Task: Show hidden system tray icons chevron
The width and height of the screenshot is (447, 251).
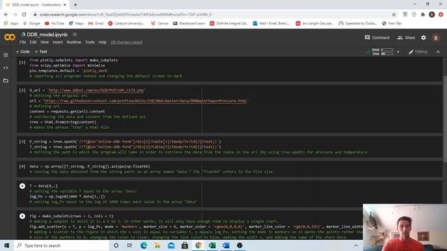Action: point(356,245)
